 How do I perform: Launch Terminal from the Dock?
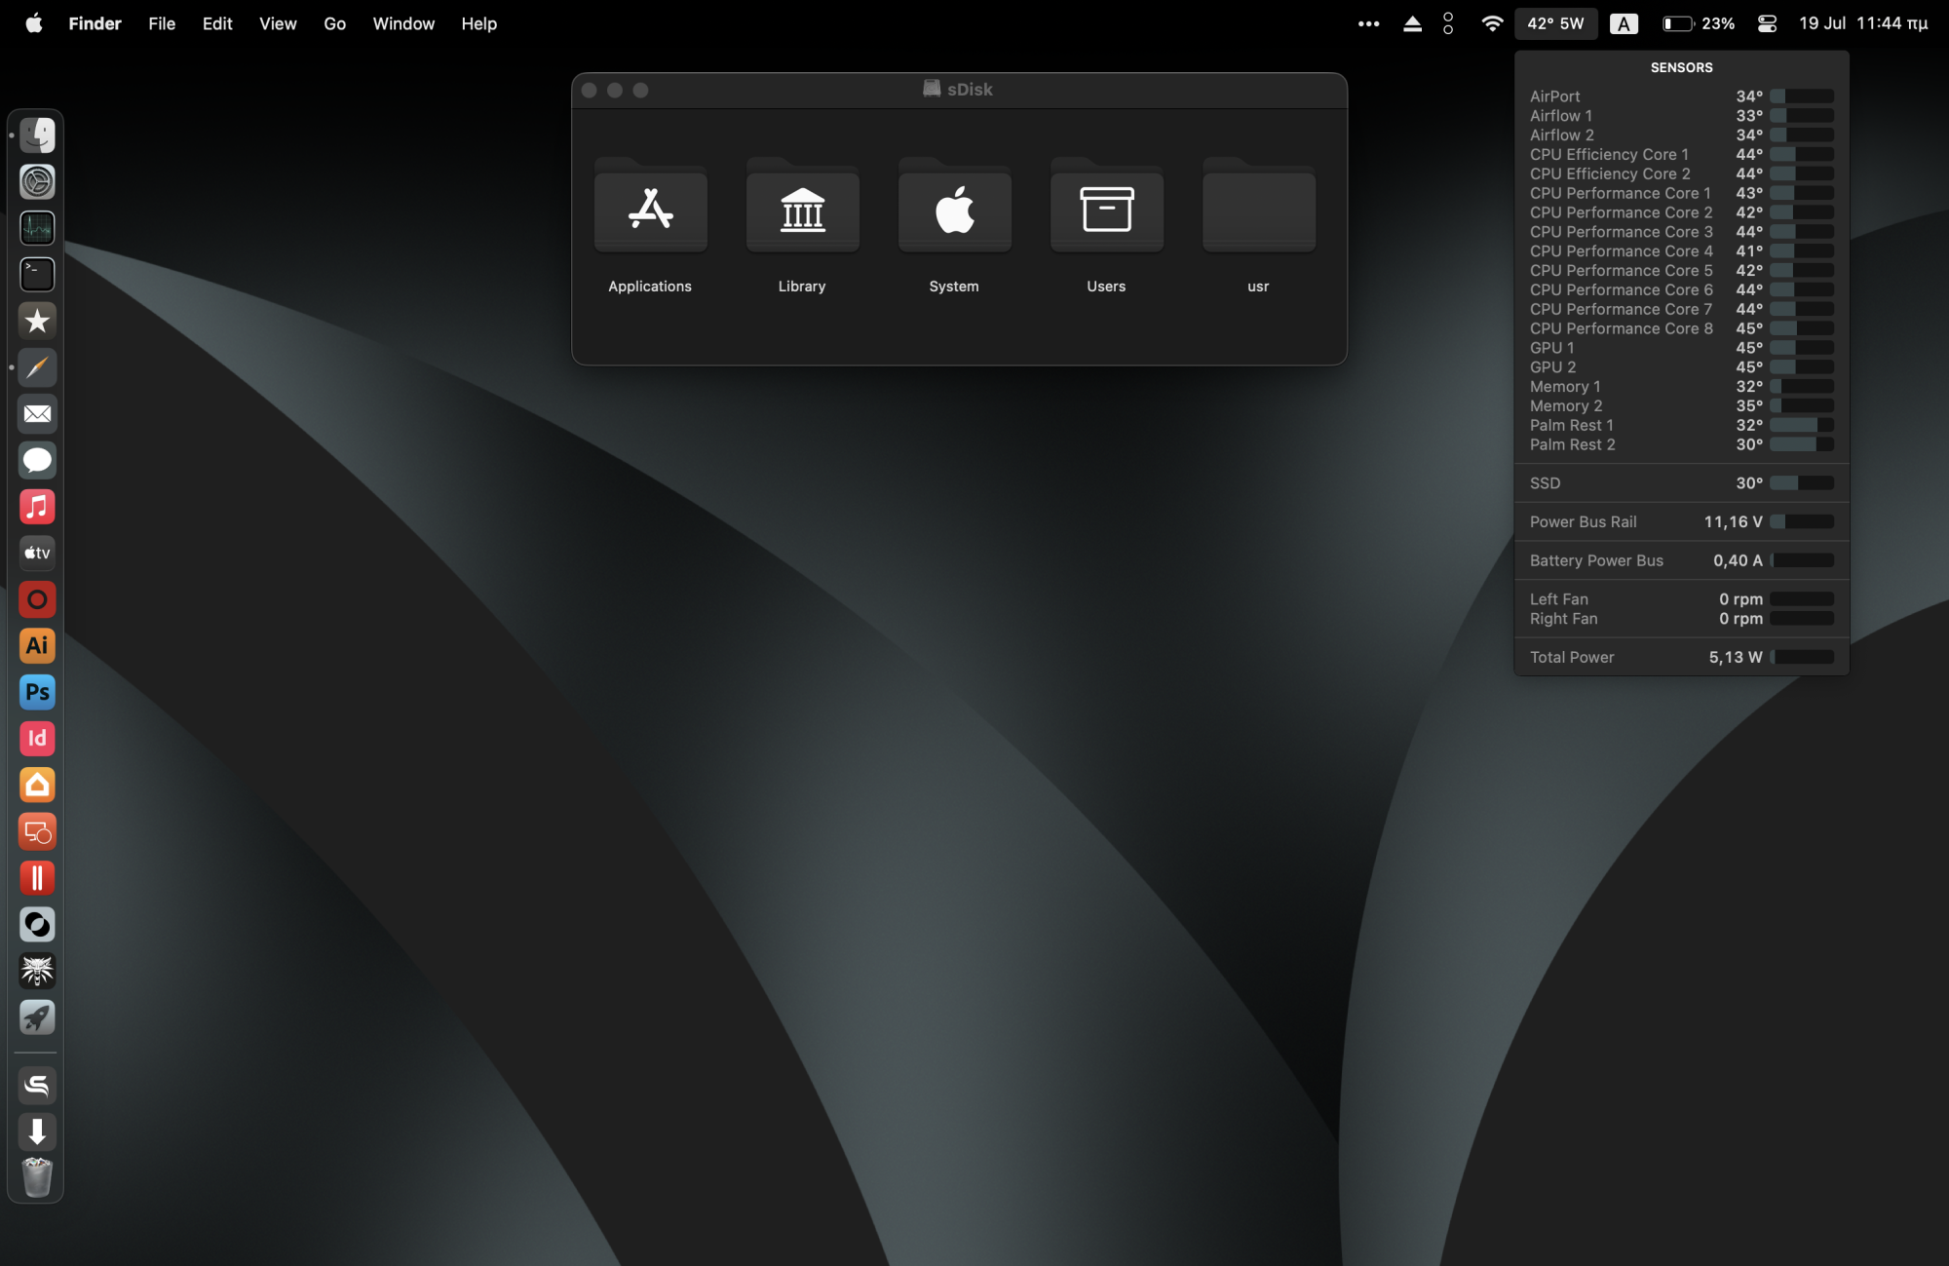tap(37, 275)
